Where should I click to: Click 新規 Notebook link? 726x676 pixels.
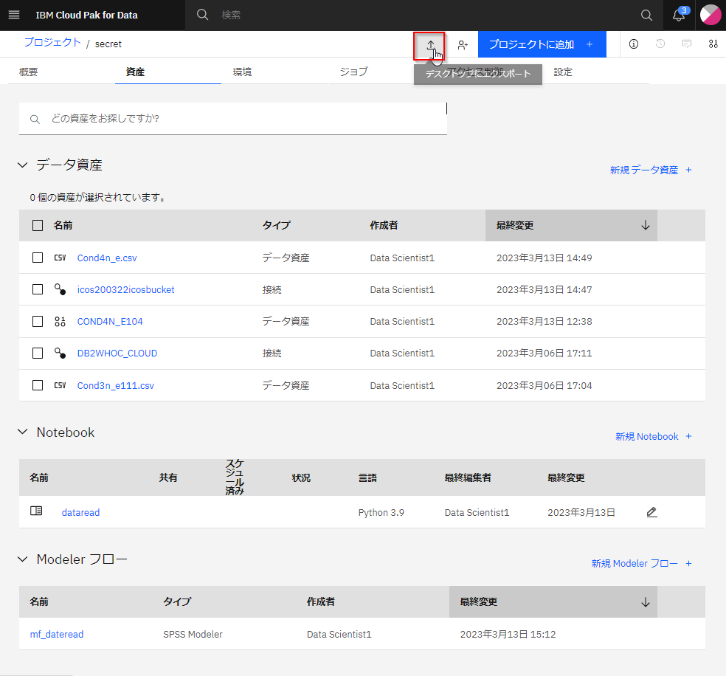pyautogui.click(x=646, y=437)
